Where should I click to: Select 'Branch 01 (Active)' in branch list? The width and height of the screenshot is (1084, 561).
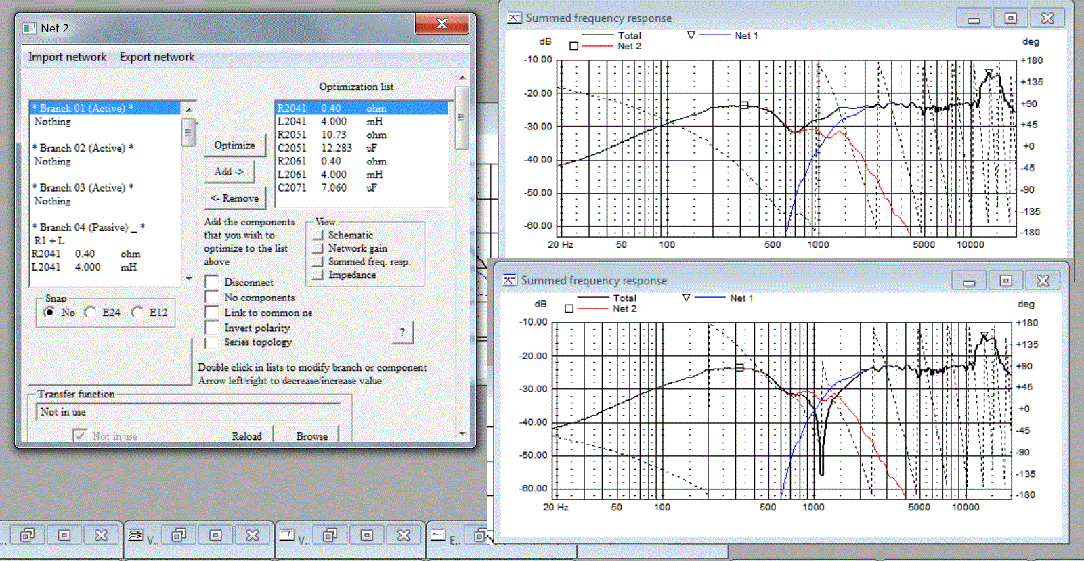(105, 108)
